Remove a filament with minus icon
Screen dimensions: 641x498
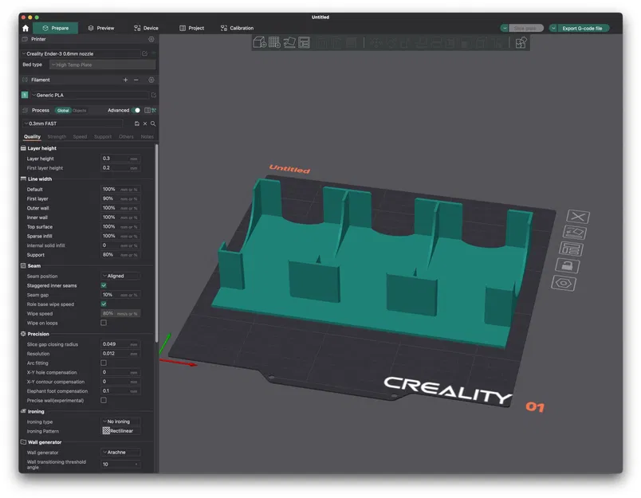136,80
